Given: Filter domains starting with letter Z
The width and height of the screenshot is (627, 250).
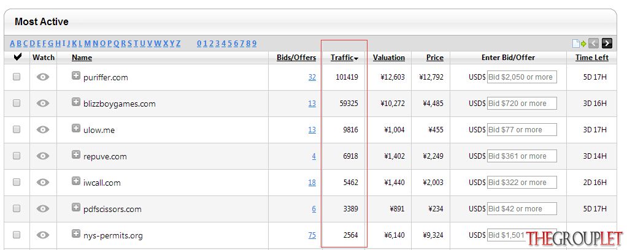Looking at the screenshot, I should [179, 43].
